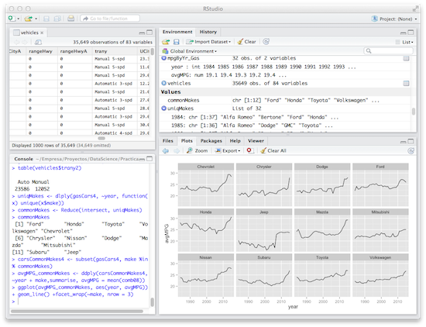Switch to the Plots tab
Image resolution: width=426 pixels, height=327 pixels.
[187, 141]
